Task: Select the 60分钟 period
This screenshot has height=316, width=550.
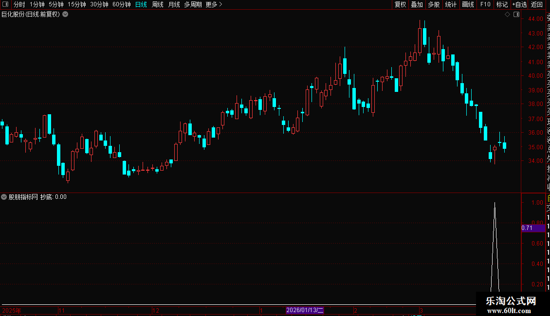Action: 122,4
